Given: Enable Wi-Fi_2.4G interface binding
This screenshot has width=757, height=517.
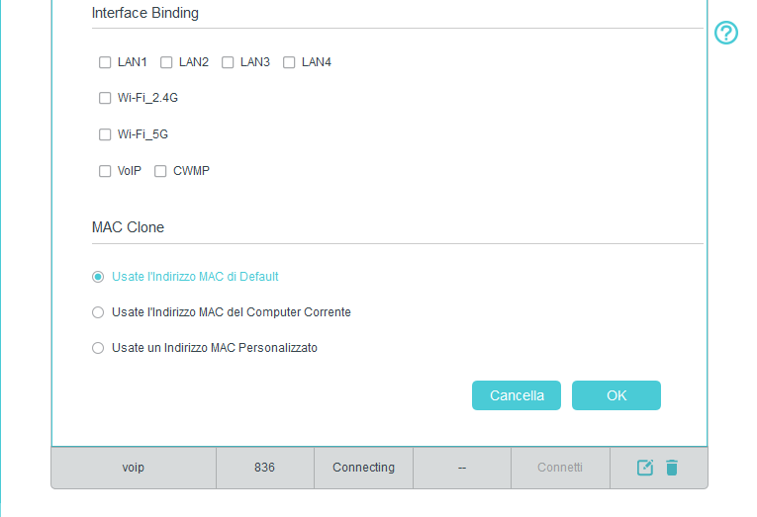Looking at the screenshot, I should tap(105, 98).
